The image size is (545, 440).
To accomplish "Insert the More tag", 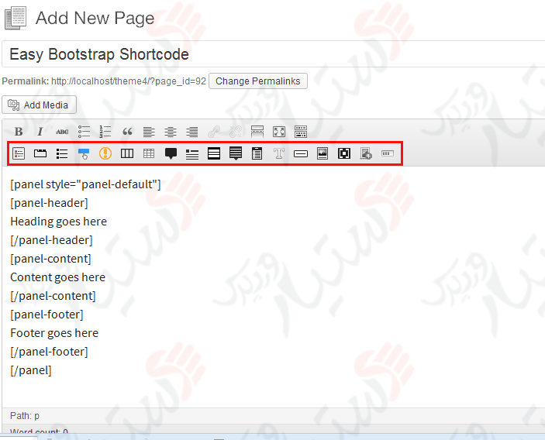I will coord(257,132).
